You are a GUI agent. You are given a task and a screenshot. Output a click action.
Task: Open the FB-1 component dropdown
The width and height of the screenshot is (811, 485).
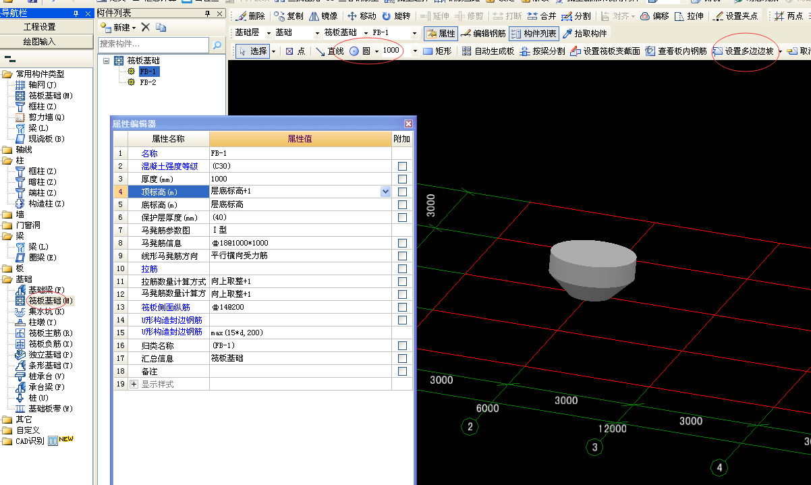pos(415,33)
